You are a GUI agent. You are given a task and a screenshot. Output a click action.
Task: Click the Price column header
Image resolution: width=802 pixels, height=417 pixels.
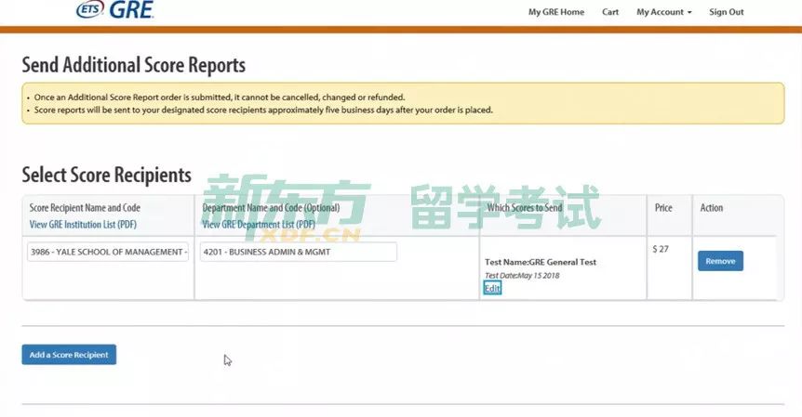(x=663, y=208)
